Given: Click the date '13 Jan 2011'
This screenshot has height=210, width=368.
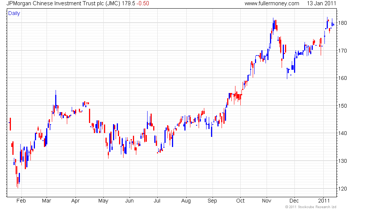Looking at the screenshot, I should click(321, 3).
